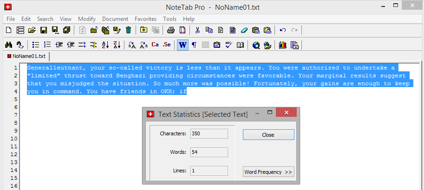Rename the document with floppy-and-pencil icon
Screen dimensions: 424x190
coord(117,30)
